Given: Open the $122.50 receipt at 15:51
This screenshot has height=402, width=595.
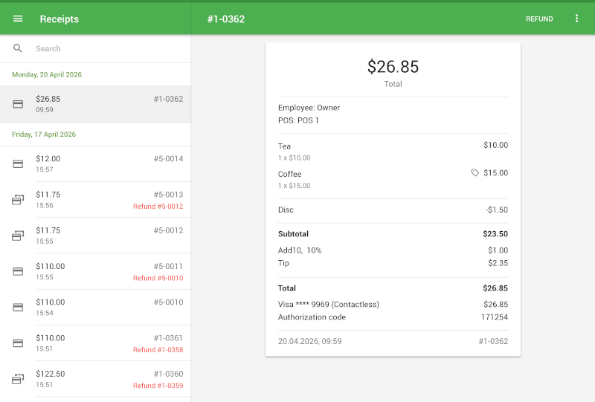Looking at the screenshot, I should [x=95, y=379].
